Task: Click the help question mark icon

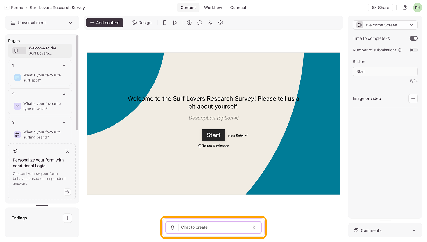Action: [405, 8]
